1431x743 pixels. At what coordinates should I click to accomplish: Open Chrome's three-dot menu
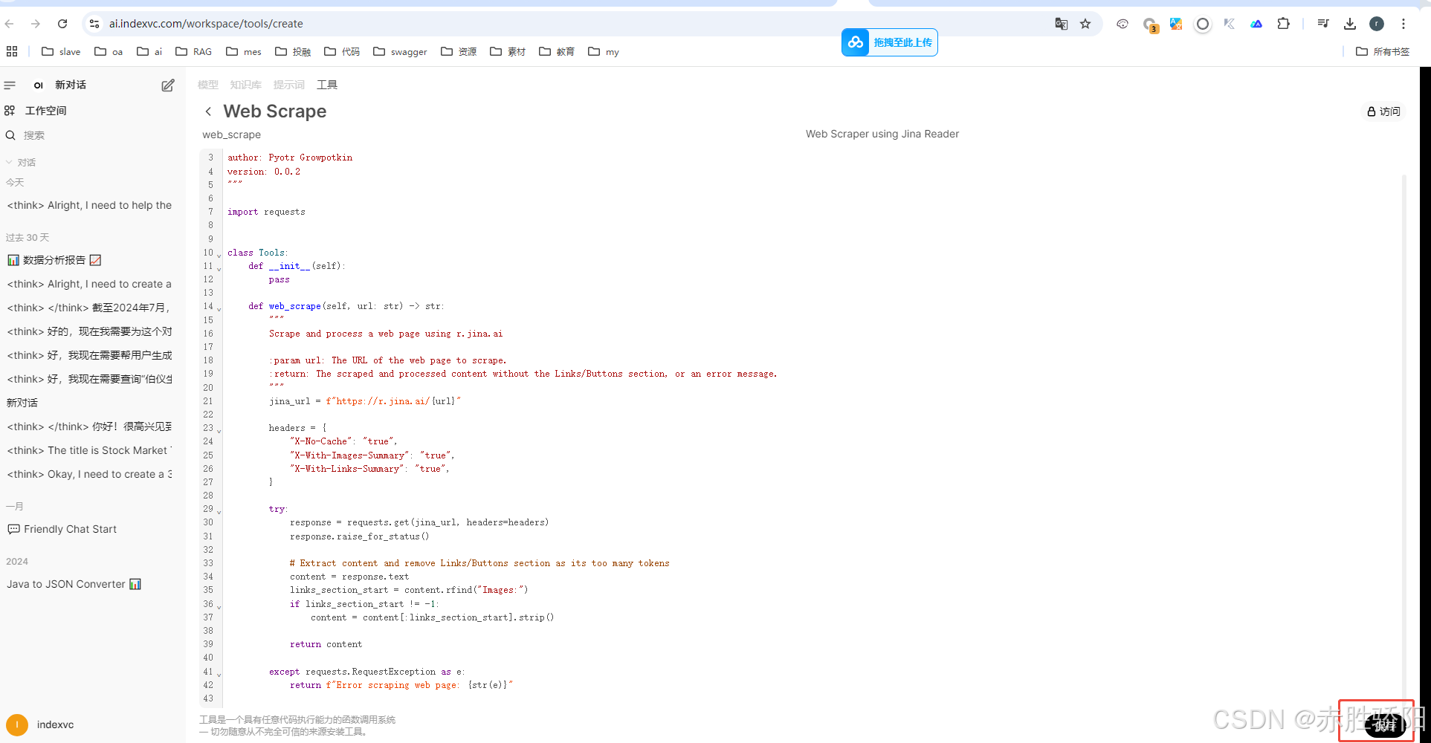1403,24
